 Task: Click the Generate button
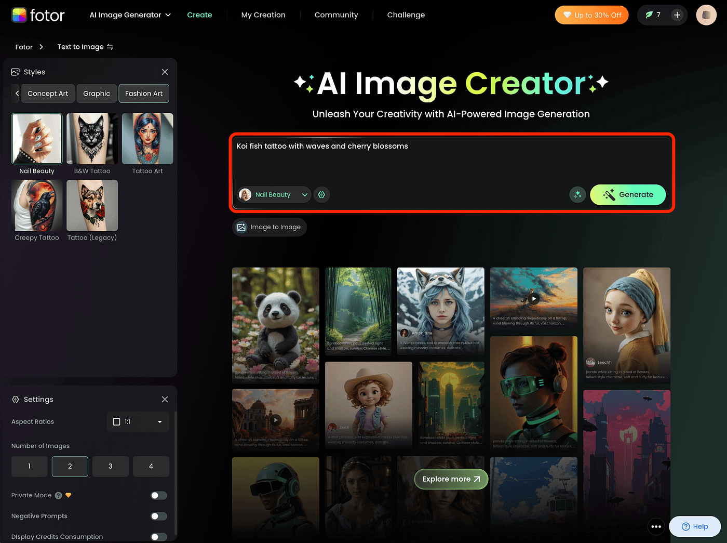[x=628, y=194]
